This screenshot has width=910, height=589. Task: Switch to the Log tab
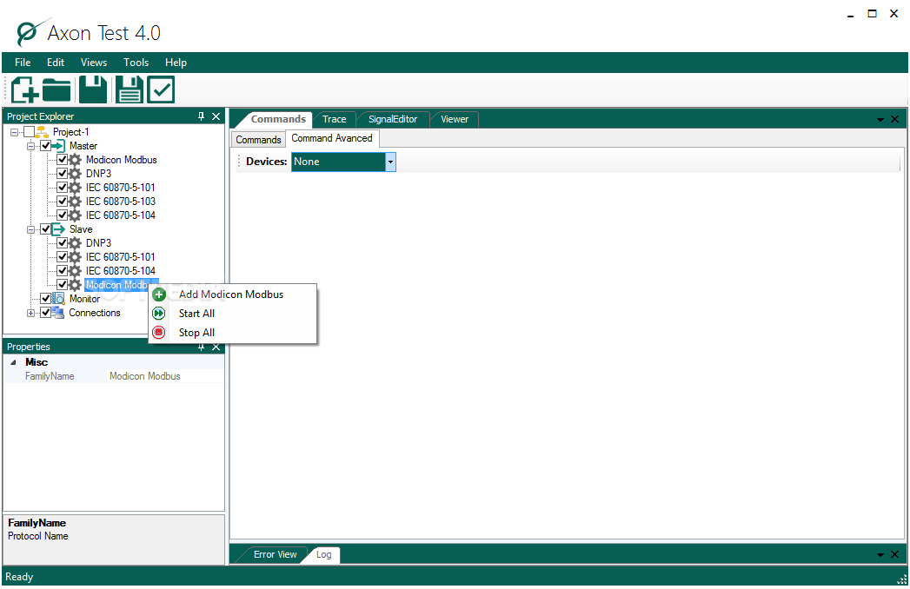coord(324,555)
